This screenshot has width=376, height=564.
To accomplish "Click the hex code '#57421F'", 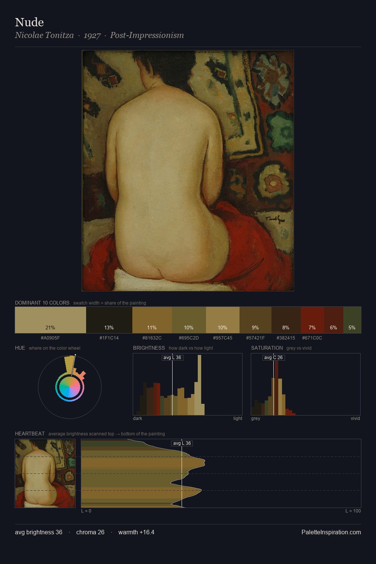I will click(255, 338).
